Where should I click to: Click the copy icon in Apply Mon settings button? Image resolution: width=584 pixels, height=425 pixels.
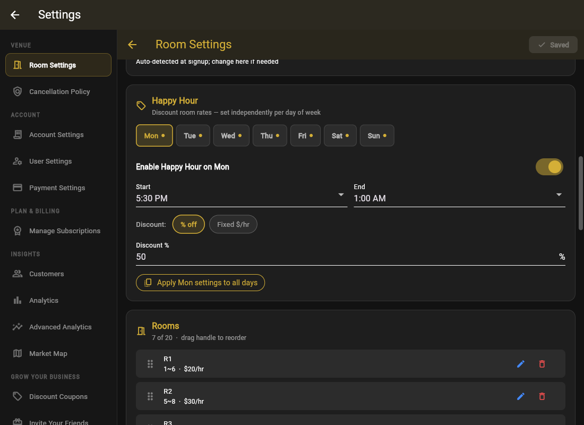point(148,283)
